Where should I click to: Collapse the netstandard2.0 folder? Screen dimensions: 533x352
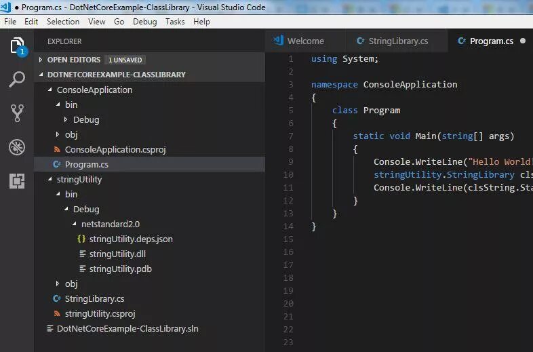pos(75,224)
